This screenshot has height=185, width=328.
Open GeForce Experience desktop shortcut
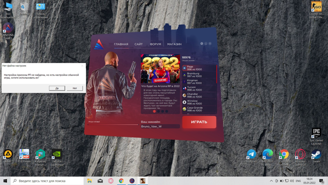57,157
